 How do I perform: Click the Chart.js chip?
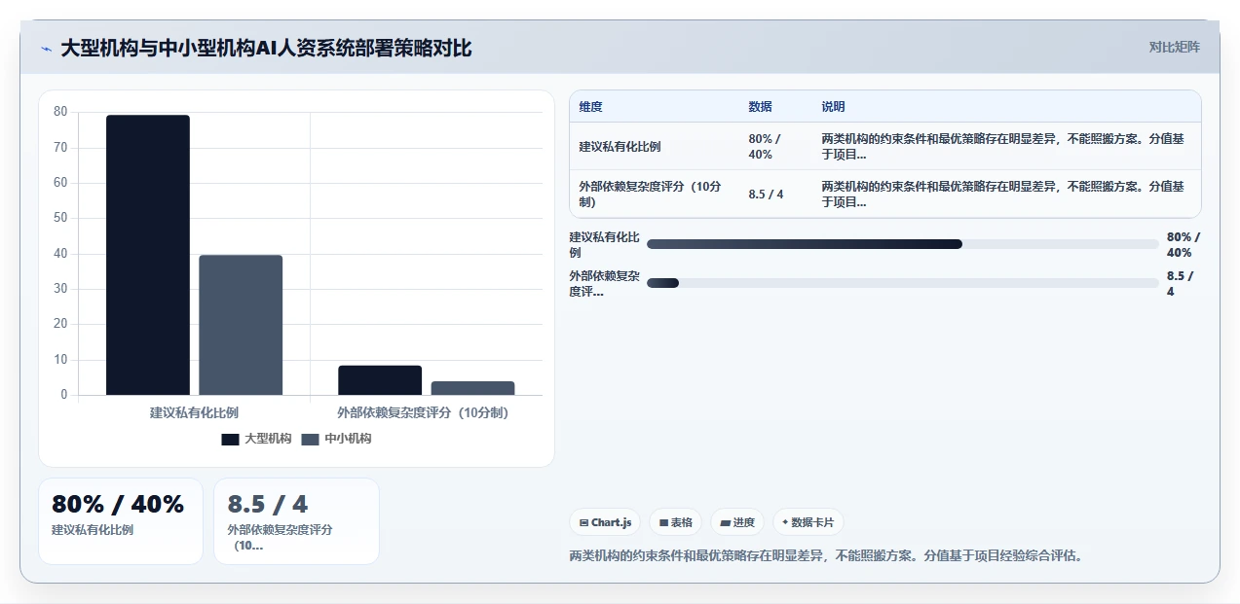click(x=605, y=522)
